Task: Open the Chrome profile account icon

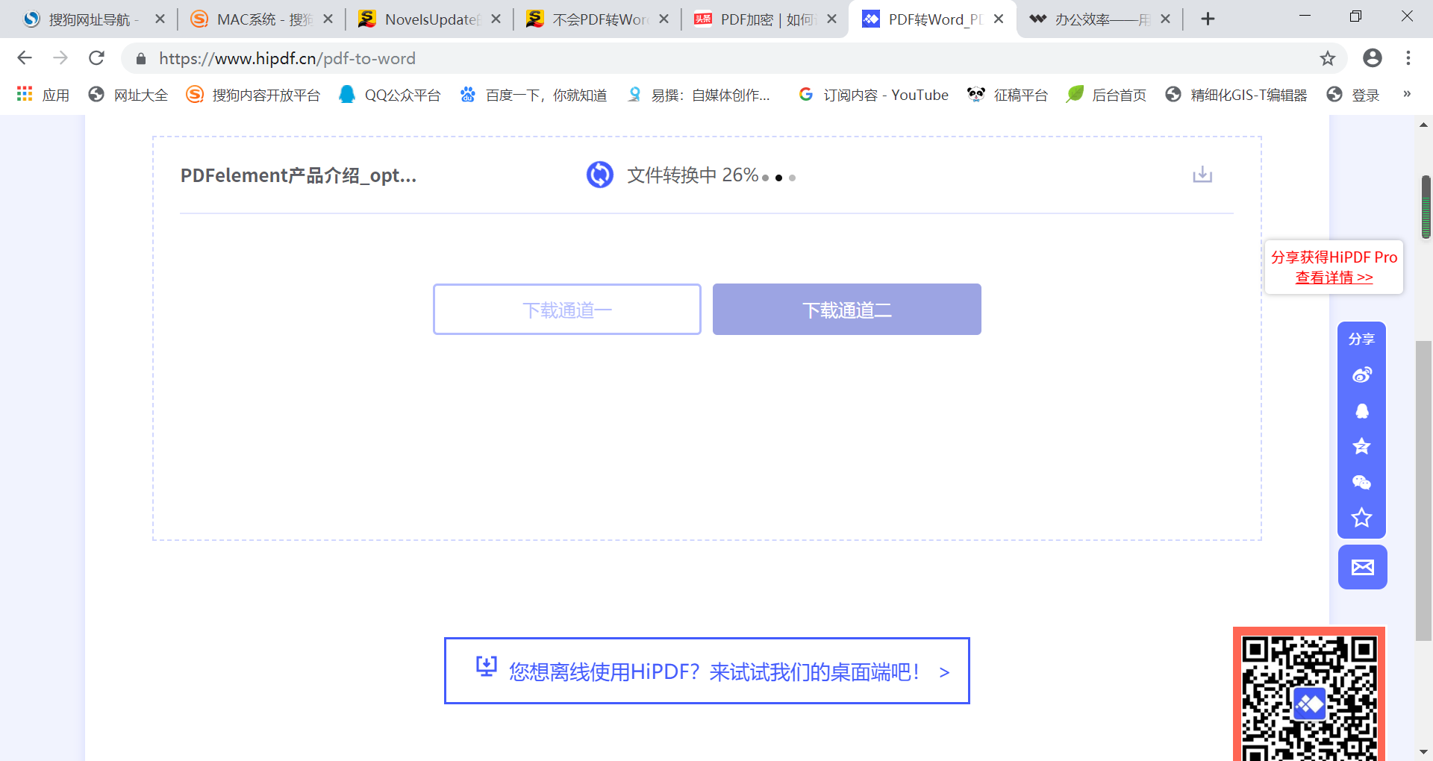Action: coord(1372,58)
